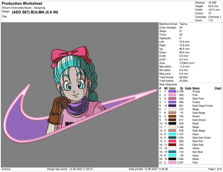The image size is (223, 172).
Task: Click the max stitch value '11.6 mm'
Action: [x=185, y=66]
